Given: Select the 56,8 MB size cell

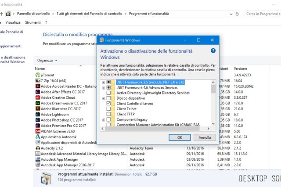Looking at the screenshot, I should [223, 148].
